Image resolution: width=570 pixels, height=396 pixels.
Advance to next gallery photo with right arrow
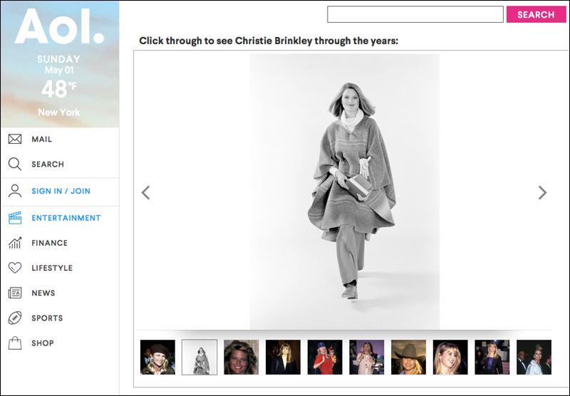point(542,192)
